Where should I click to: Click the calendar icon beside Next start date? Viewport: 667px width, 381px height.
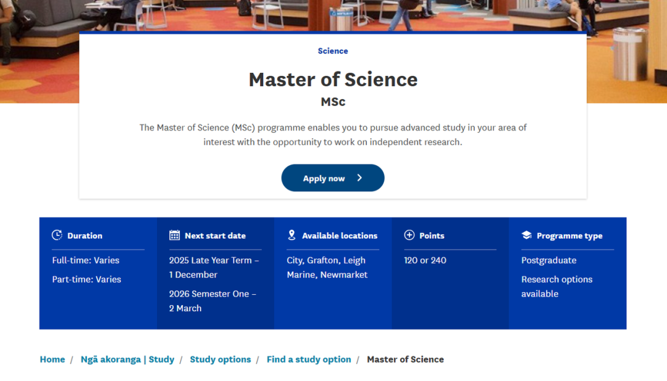pyautogui.click(x=175, y=236)
